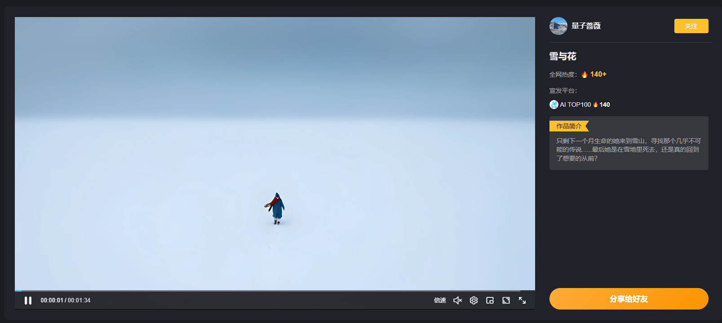
Task: Click the 140+ popularity value
Action: point(598,74)
